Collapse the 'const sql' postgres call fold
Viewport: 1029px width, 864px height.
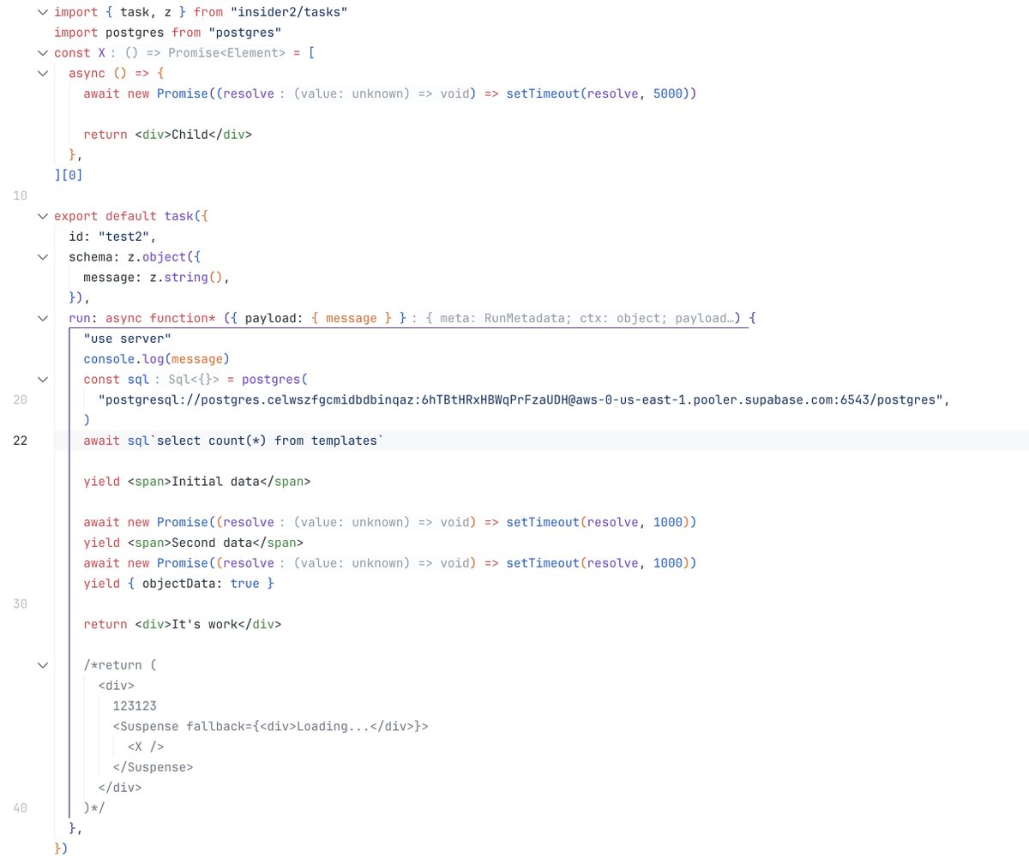point(41,379)
